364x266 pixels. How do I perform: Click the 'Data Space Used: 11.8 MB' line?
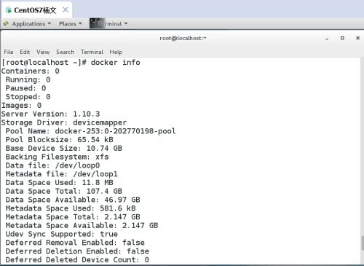coord(60,183)
